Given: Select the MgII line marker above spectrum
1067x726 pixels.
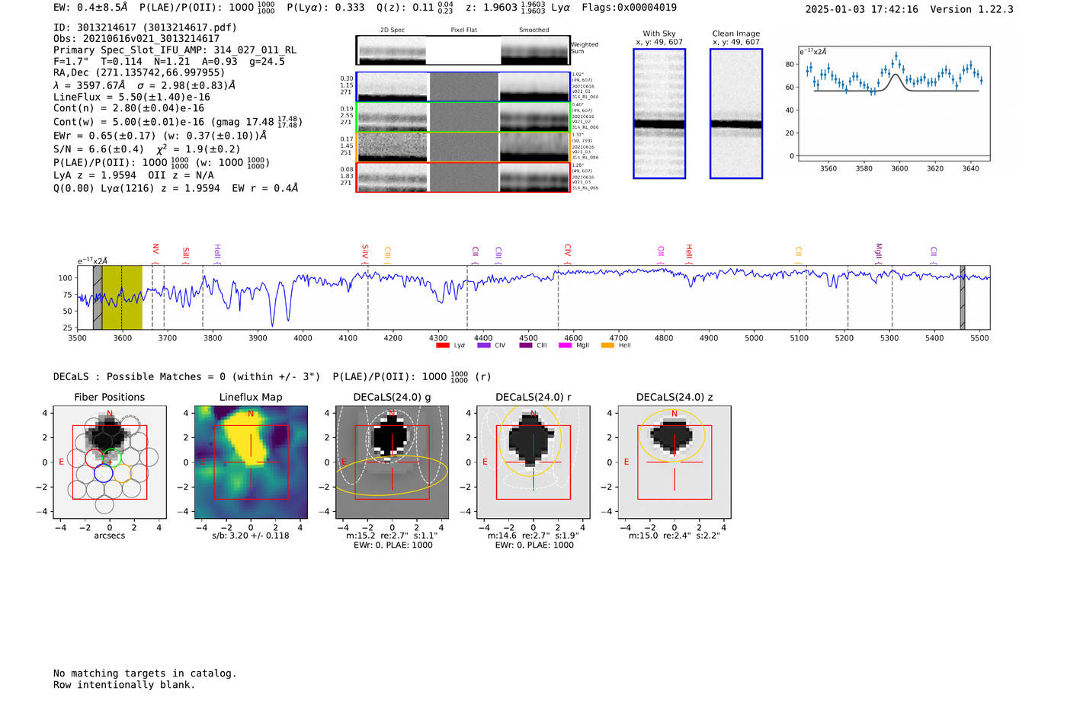Looking at the screenshot, I should (878, 252).
